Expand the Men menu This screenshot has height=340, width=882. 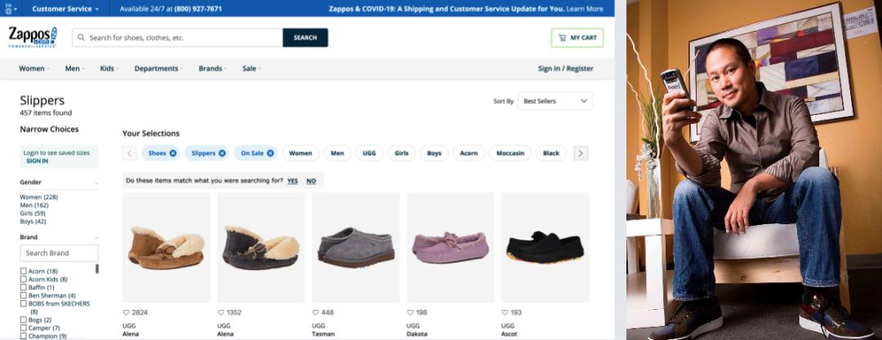click(x=75, y=68)
